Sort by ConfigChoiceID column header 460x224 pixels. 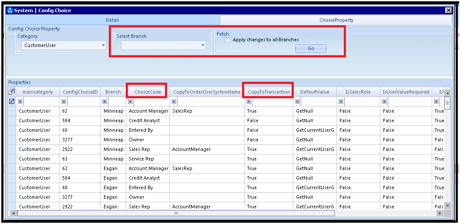(80, 92)
